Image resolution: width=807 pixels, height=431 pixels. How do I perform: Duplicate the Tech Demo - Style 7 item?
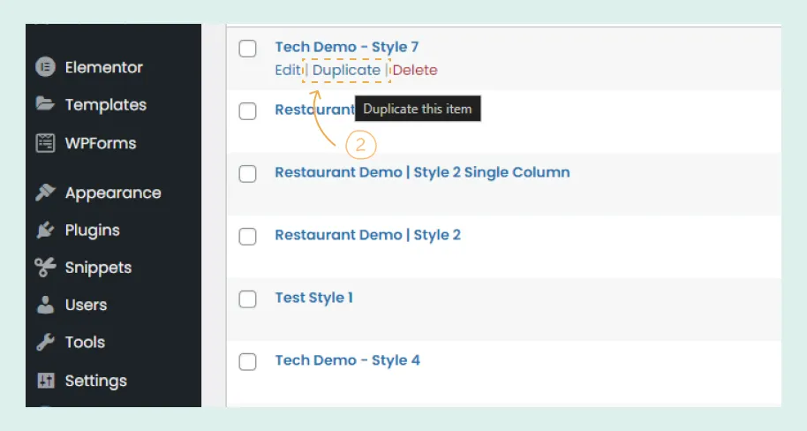pos(346,70)
